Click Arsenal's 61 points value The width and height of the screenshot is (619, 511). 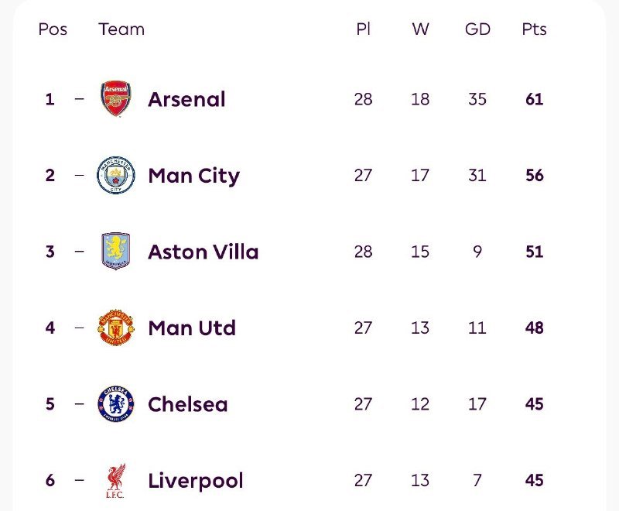(534, 99)
